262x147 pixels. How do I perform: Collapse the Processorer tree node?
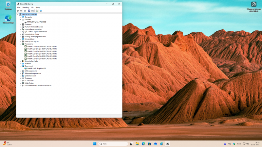(20, 44)
